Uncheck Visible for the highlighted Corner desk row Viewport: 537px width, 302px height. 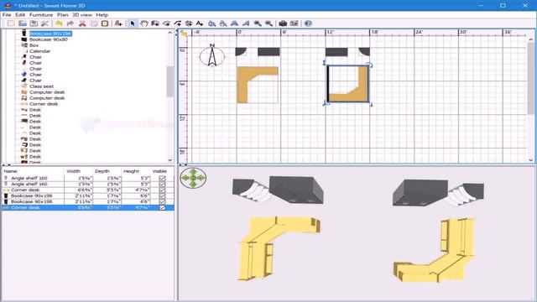point(162,207)
